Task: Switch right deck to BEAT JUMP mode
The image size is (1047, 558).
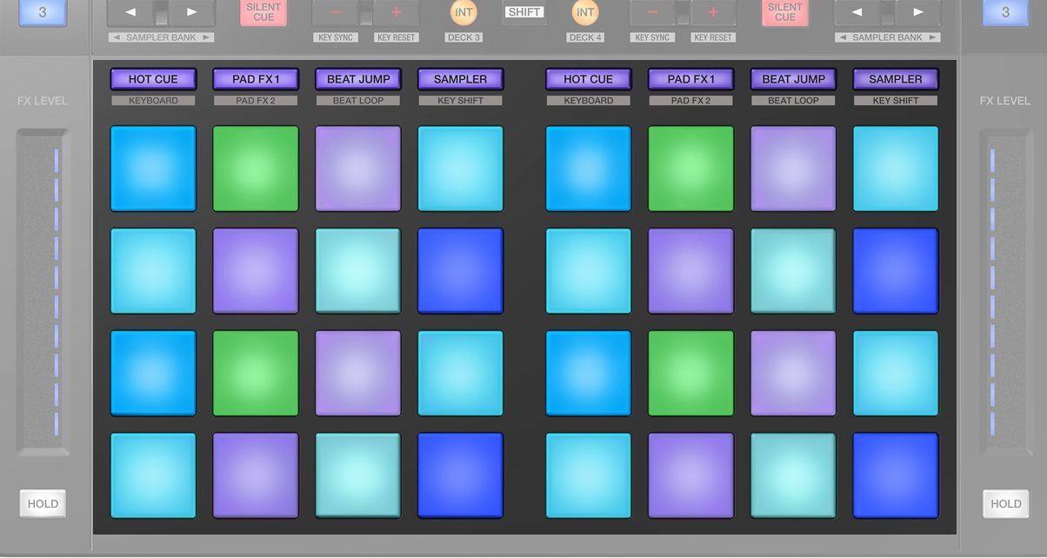Action: tap(794, 79)
